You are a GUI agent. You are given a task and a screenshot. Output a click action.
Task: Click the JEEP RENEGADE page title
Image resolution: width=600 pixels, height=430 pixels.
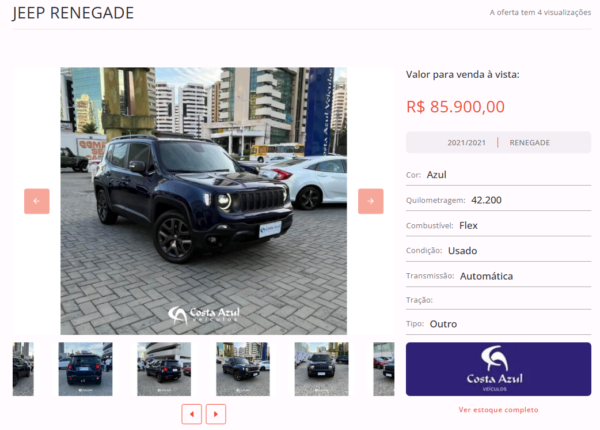pyautogui.click(x=73, y=13)
